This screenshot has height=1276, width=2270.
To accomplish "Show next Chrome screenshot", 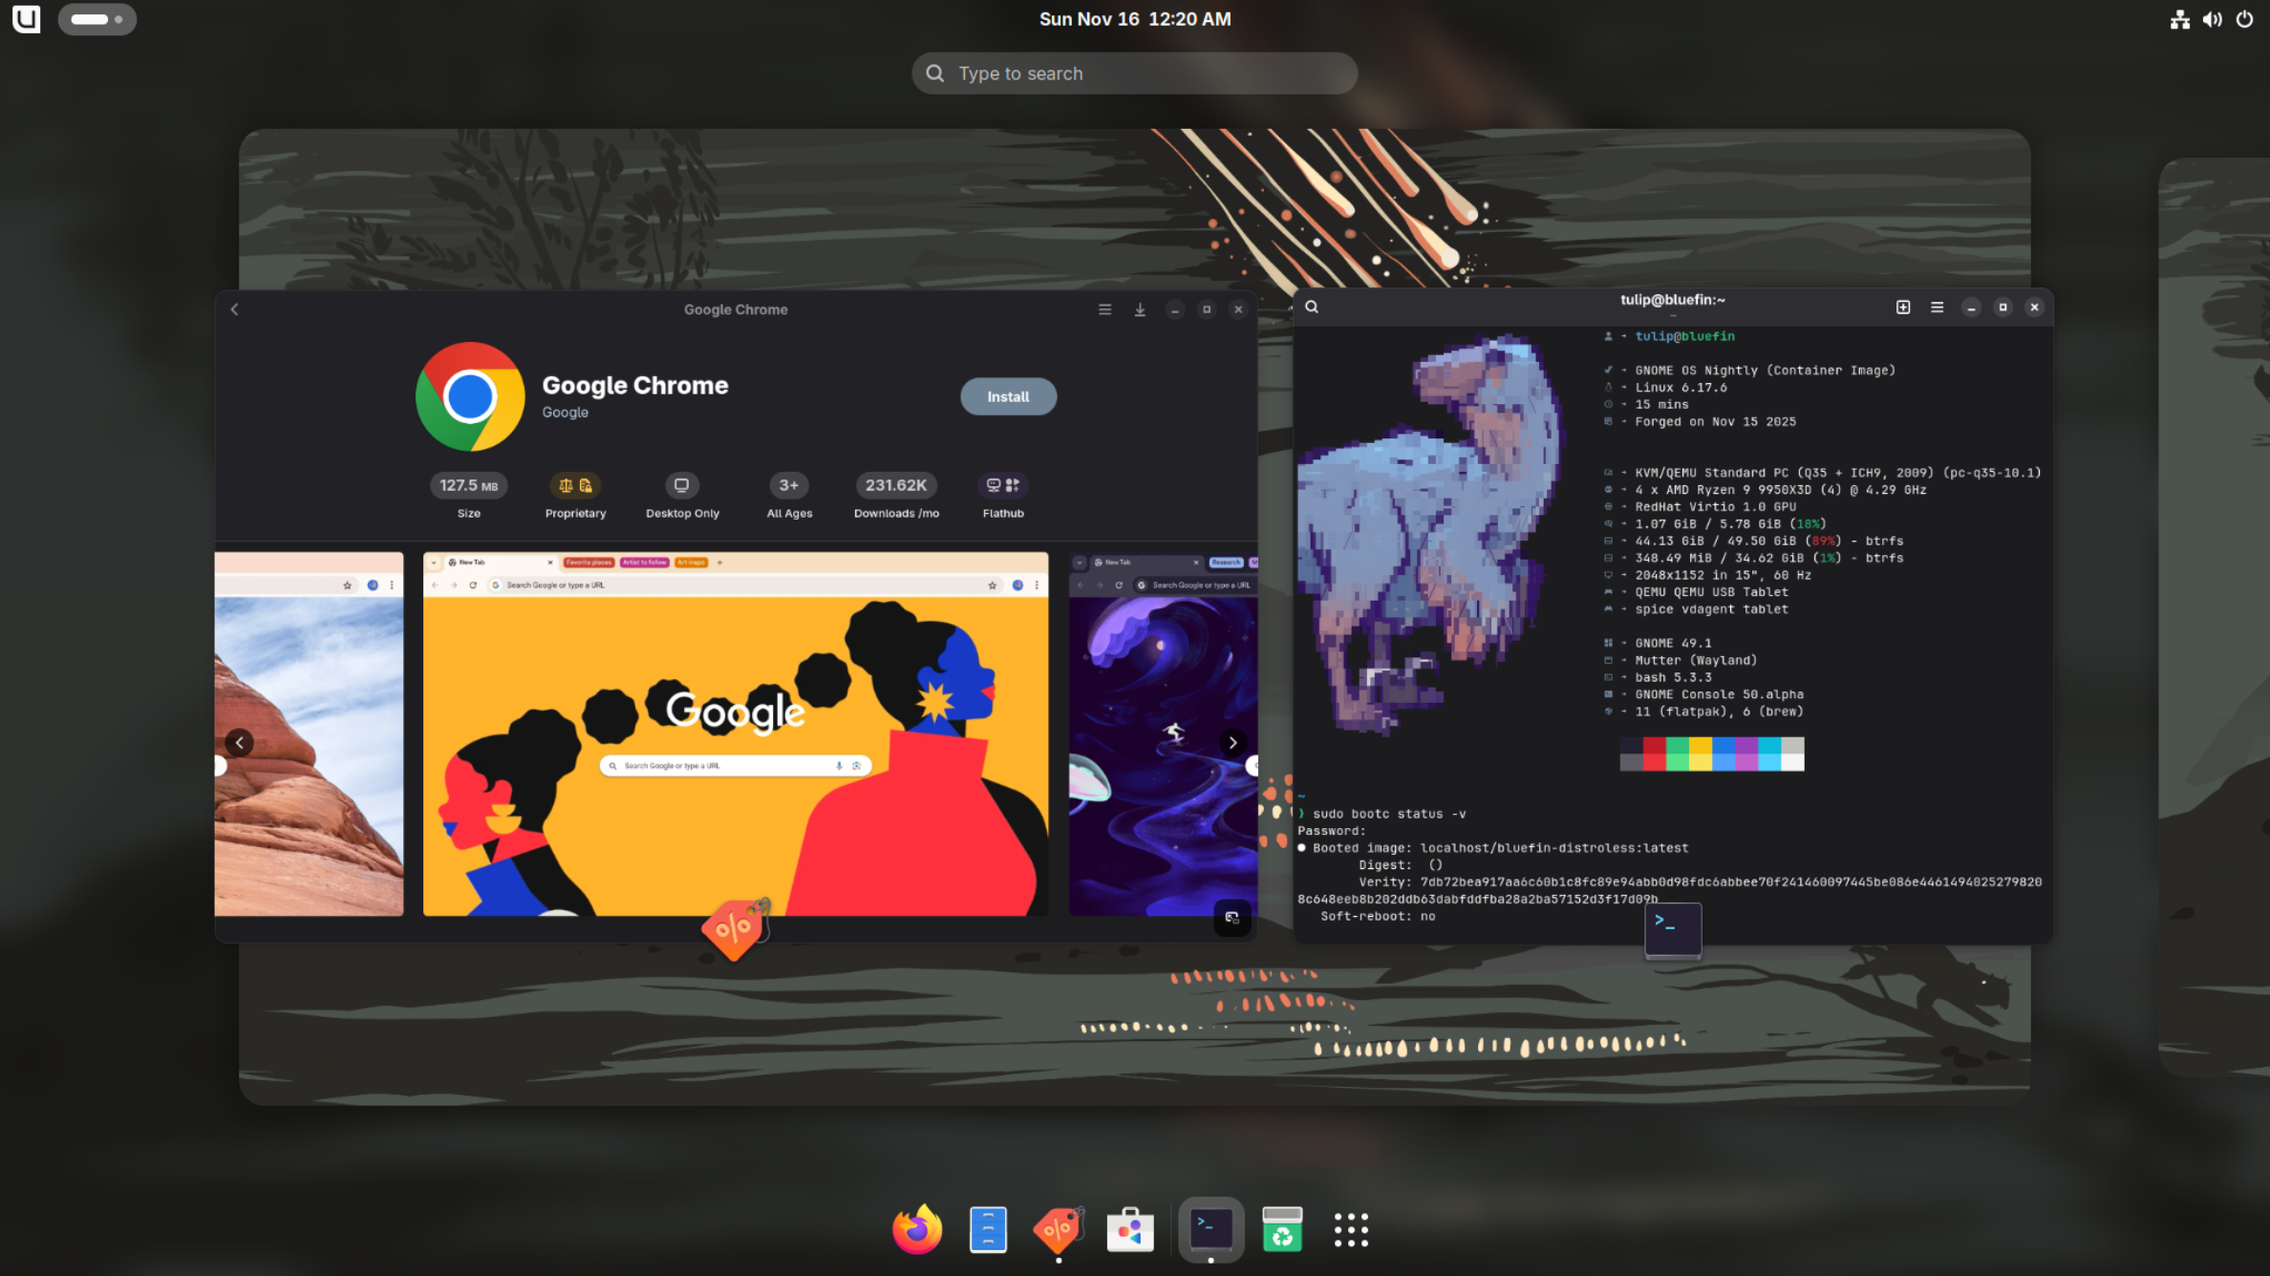I will [x=1232, y=742].
